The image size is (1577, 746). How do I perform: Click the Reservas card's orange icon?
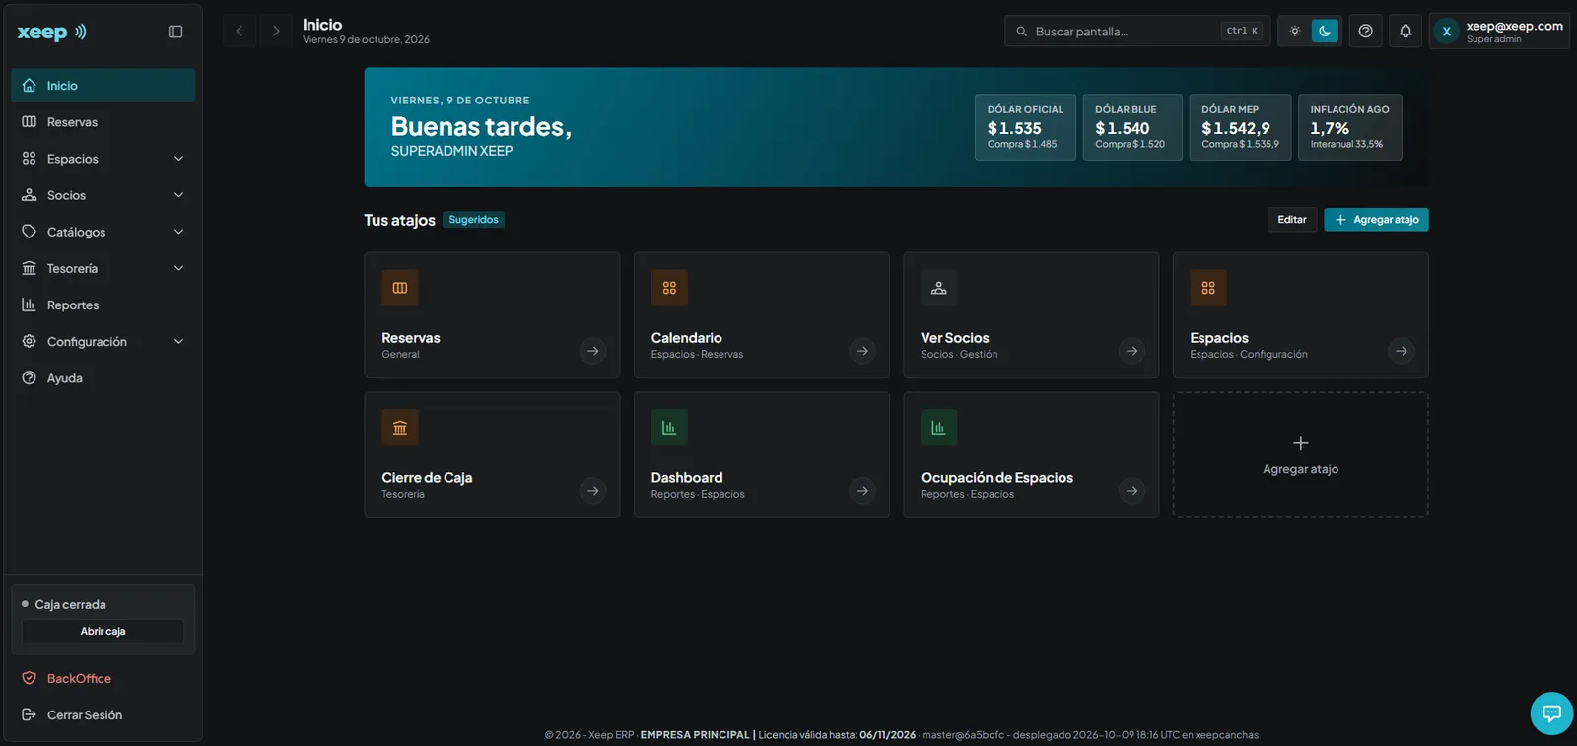pos(400,288)
